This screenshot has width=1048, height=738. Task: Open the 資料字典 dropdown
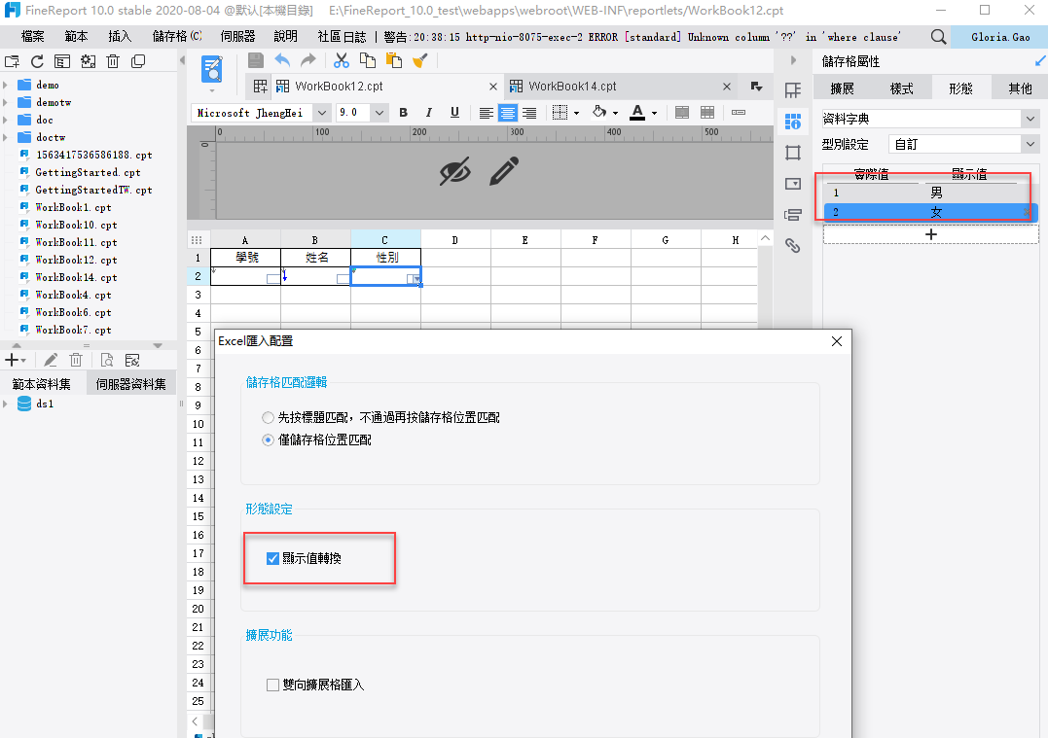[1031, 118]
